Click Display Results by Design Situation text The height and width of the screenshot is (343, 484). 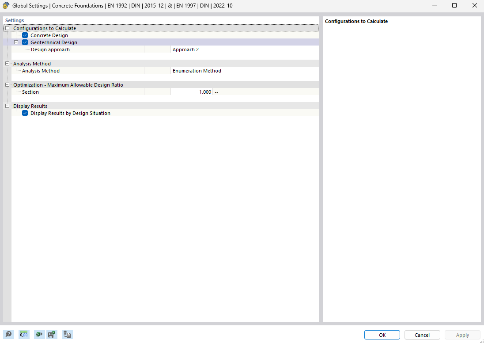click(70, 113)
